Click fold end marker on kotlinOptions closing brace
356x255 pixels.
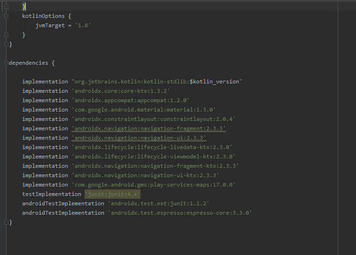[7, 35]
